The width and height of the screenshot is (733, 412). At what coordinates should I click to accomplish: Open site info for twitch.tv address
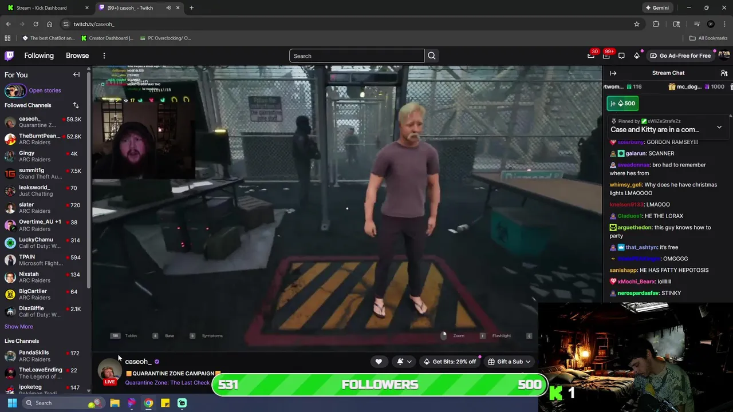(66, 24)
